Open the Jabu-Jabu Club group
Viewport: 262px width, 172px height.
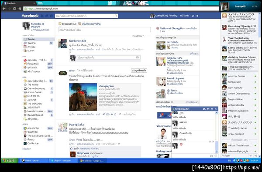38,81
